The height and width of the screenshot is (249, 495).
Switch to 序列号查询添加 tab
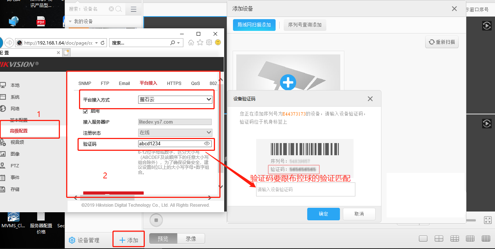tap(305, 25)
